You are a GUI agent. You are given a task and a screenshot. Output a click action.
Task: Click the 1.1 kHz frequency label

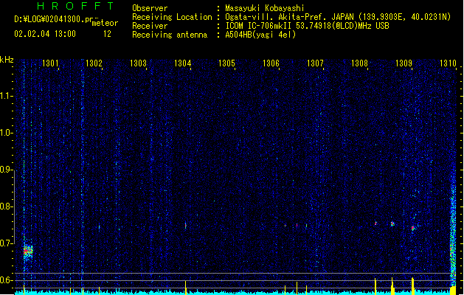[x=6, y=96]
